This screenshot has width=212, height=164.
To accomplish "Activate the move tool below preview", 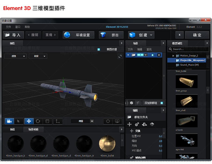I will 29,121.
